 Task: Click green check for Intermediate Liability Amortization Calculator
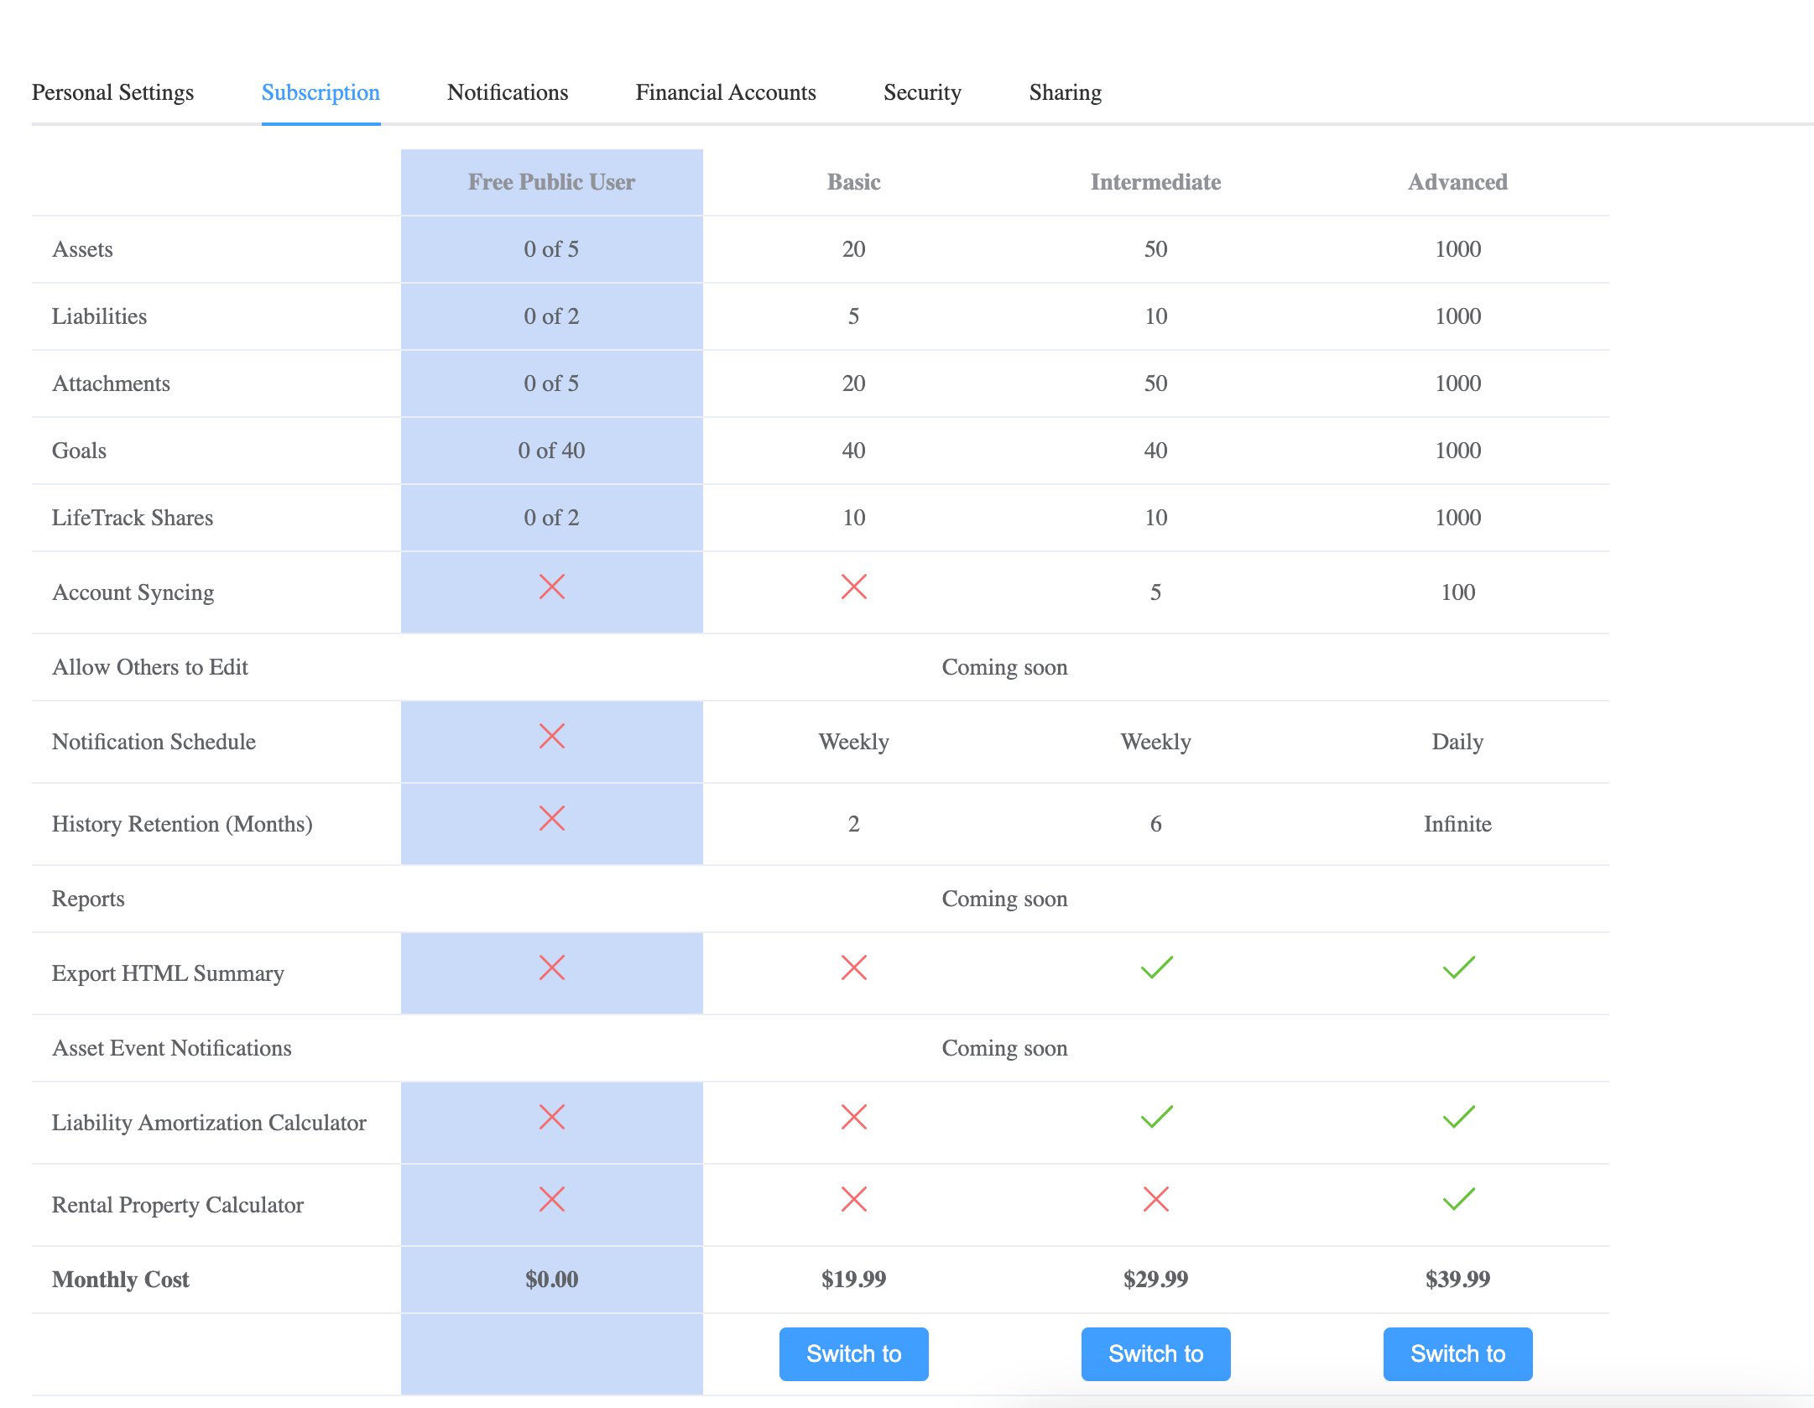click(x=1156, y=1117)
